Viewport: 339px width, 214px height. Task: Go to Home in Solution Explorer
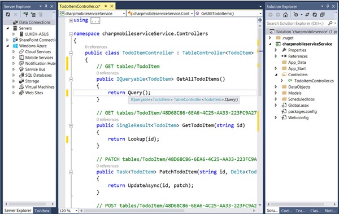click(x=285, y=15)
